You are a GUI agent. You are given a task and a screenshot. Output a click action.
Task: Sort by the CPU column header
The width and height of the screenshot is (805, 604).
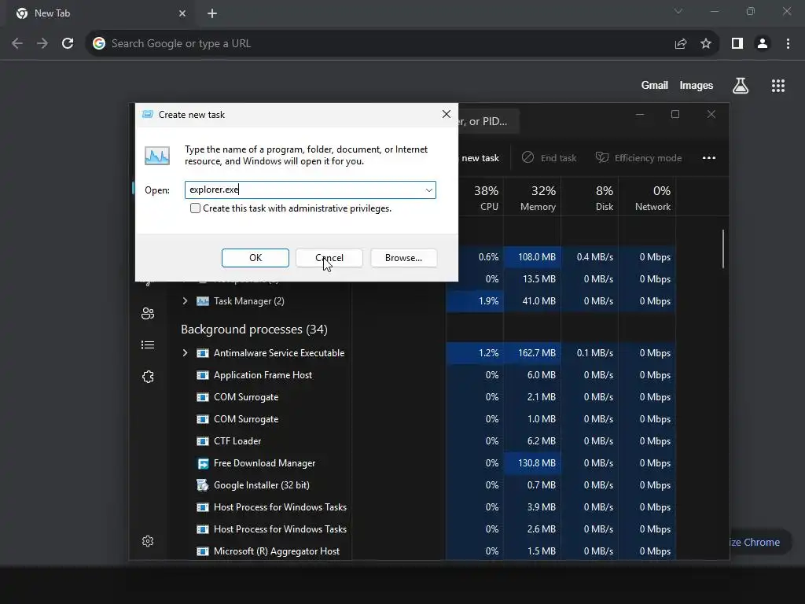[x=475, y=197]
